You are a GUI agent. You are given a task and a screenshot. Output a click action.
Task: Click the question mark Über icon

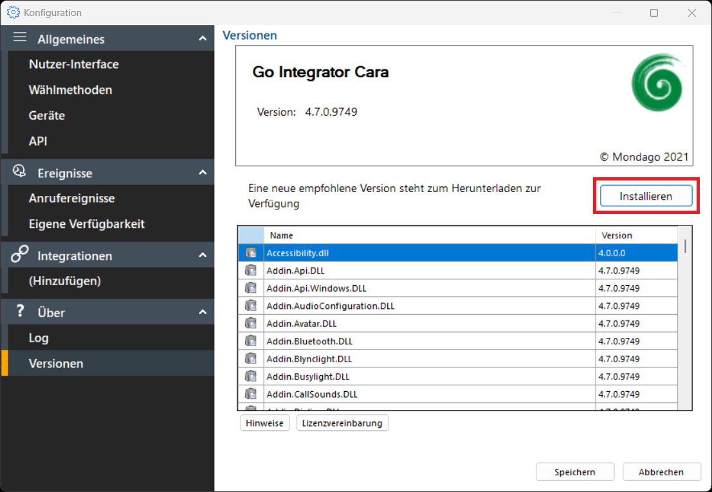pos(20,311)
